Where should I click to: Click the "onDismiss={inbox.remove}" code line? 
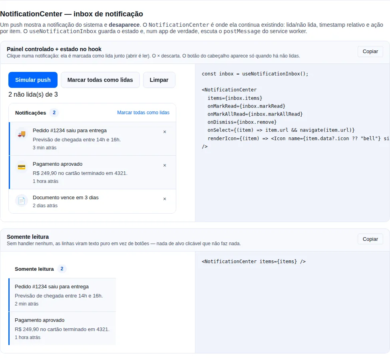tap(242, 122)
